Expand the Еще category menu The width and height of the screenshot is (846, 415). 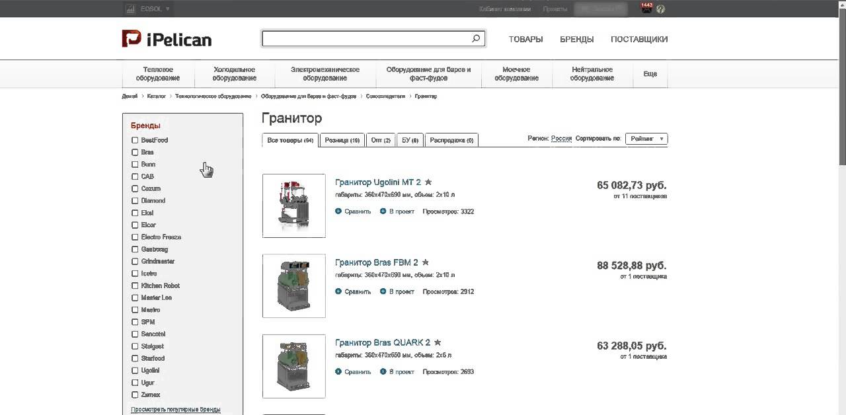650,74
